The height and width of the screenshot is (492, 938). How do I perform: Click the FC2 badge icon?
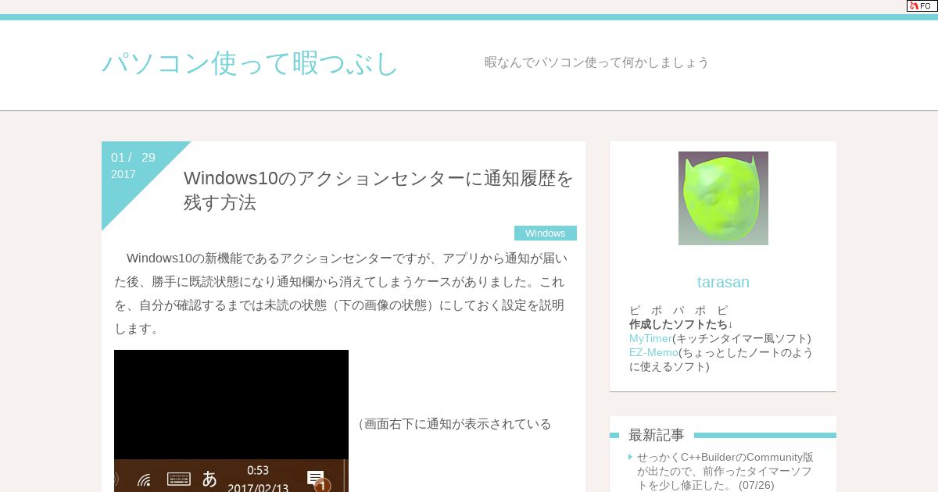point(922,5)
